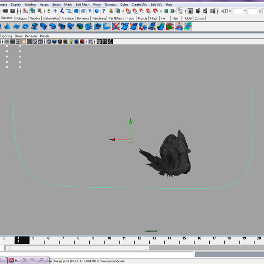Click the red X-axis move arrow
This screenshot has width=264, height=264.
pos(112,140)
